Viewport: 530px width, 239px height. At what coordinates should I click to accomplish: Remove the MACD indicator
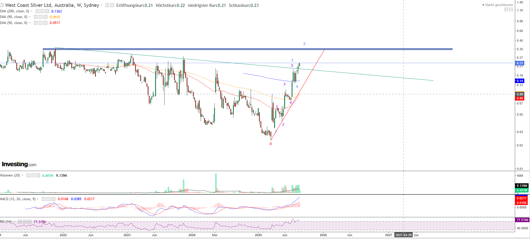tap(53, 199)
